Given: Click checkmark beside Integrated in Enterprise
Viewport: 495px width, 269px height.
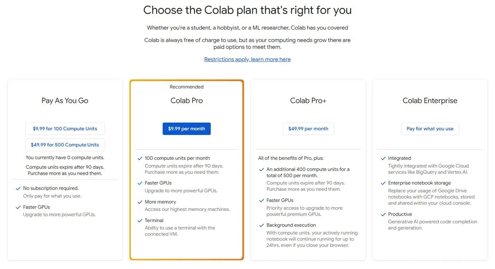Looking at the screenshot, I should pos(383,158).
